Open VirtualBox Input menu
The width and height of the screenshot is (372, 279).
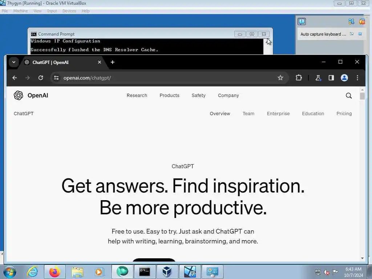click(52, 11)
